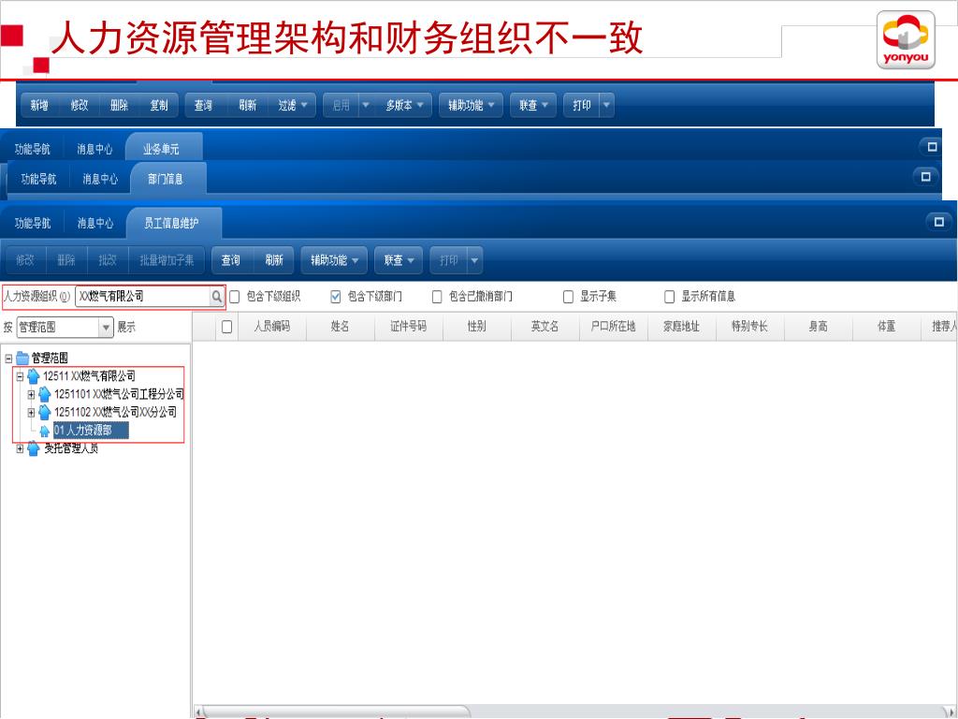Collapse the 管理范围 root node
958x719 pixels.
pyautogui.click(x=8, y=359)
